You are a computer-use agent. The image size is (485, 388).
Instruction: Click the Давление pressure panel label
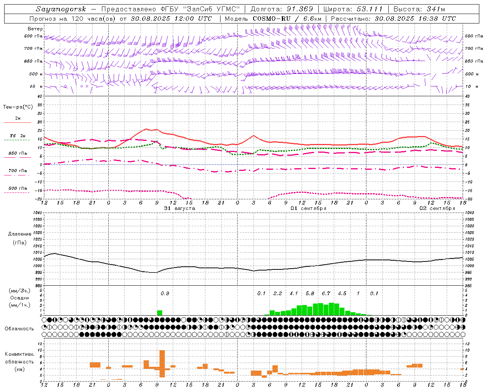coord(20,234)
